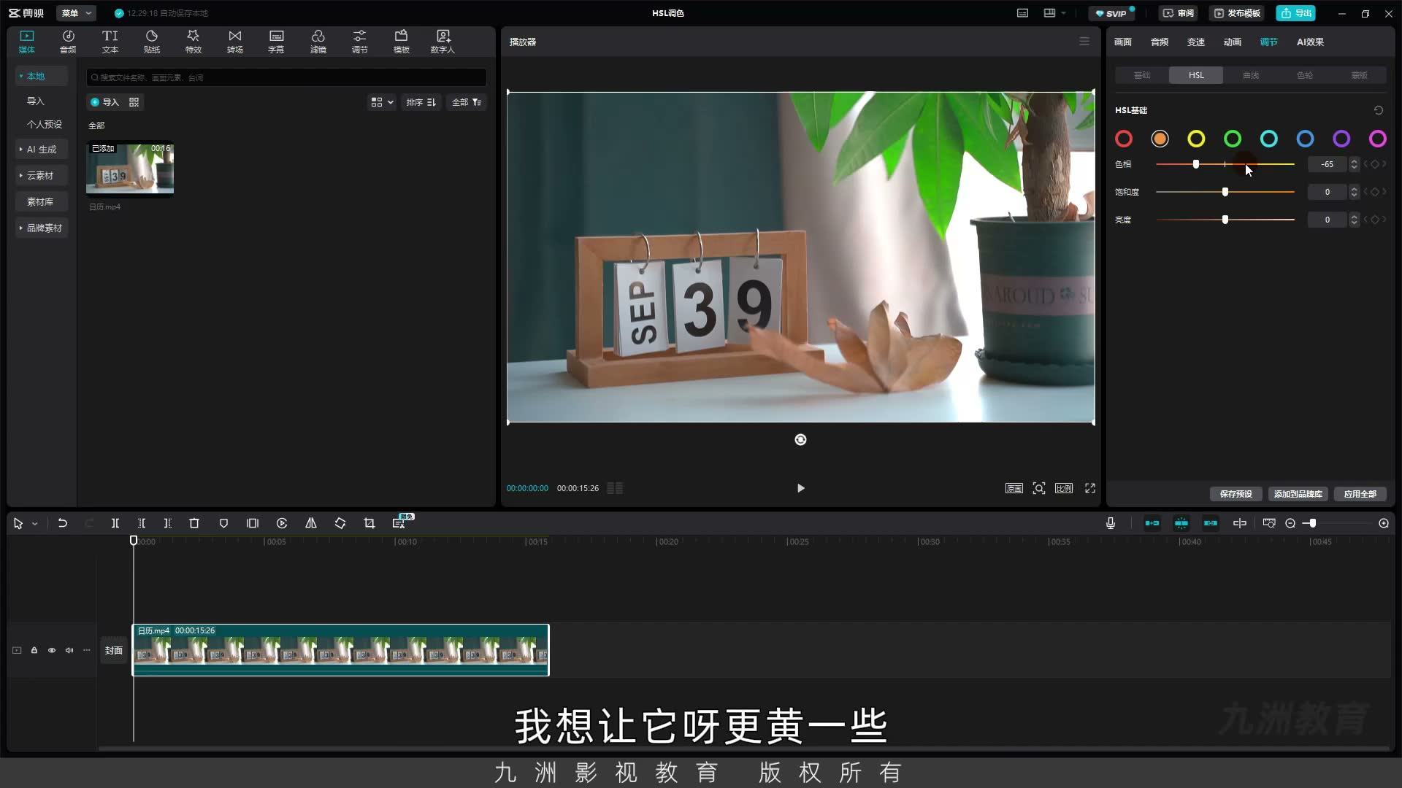Click the 保存预设 save preset button
1402x788 pixels.
pos(1236,494)
